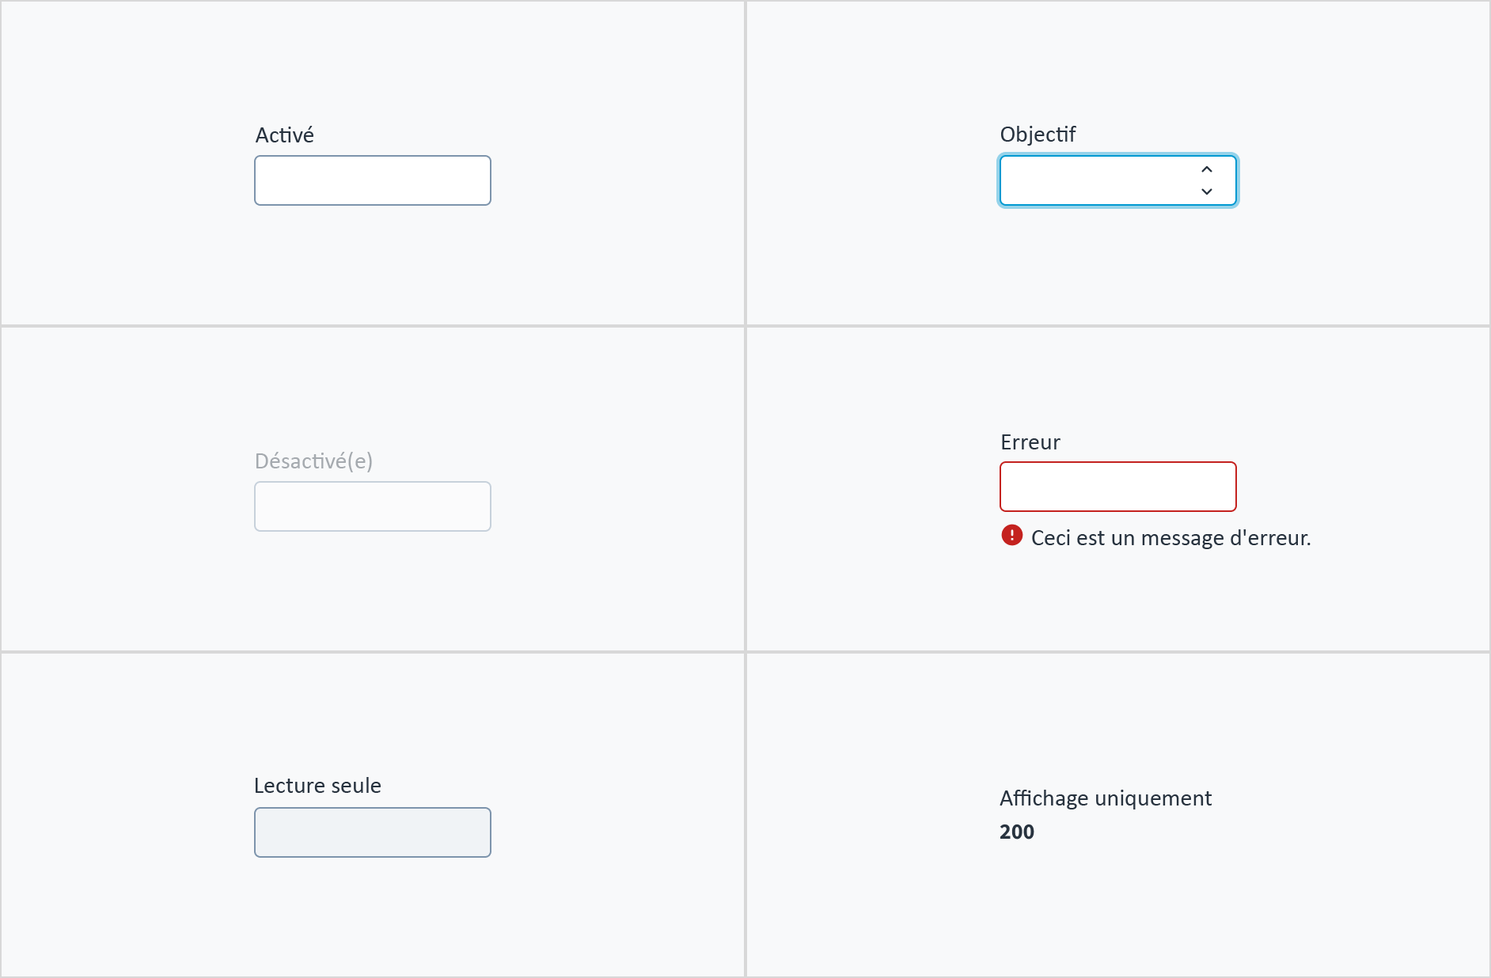Click the increment up arrow in Objectif field
The width and height of the screenshot is (1491, 978).
(x=1207, y=169)
